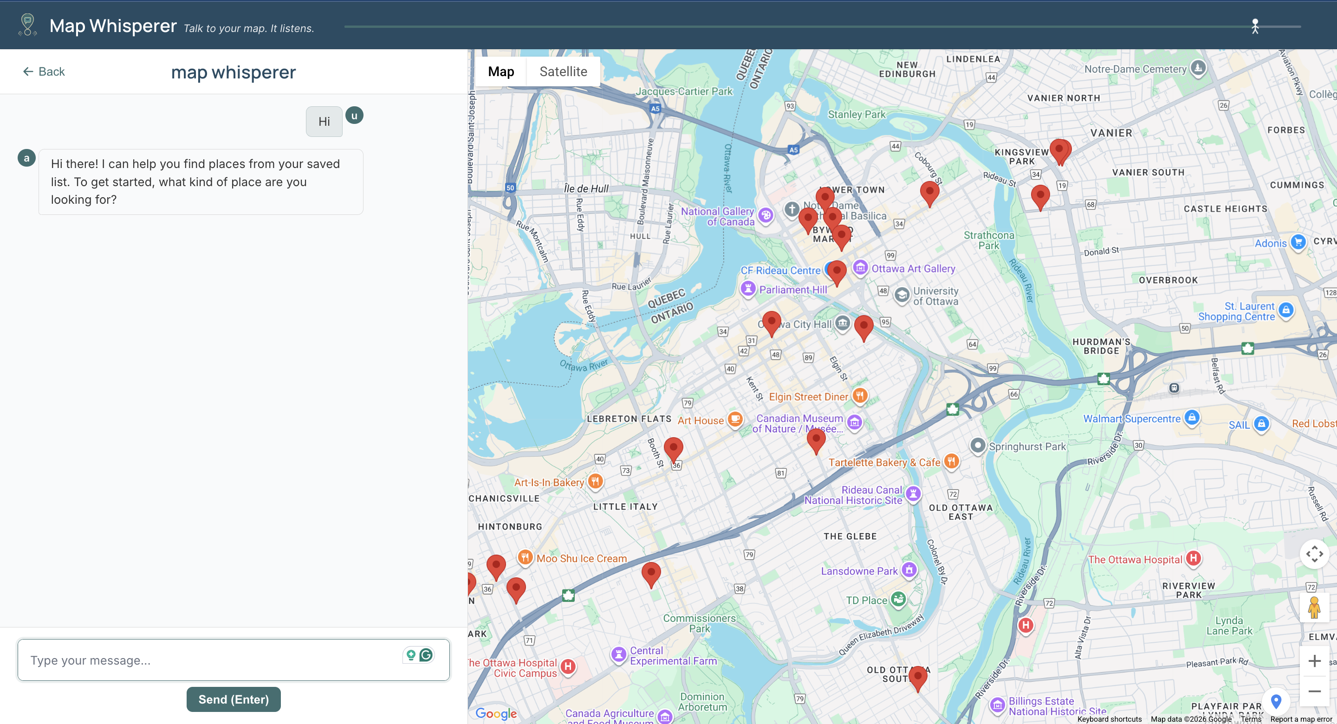This screenshot has width=1337, height=724.
Task: Click Elgin Street Diner restaurant icon
Action: pos(859,396)
